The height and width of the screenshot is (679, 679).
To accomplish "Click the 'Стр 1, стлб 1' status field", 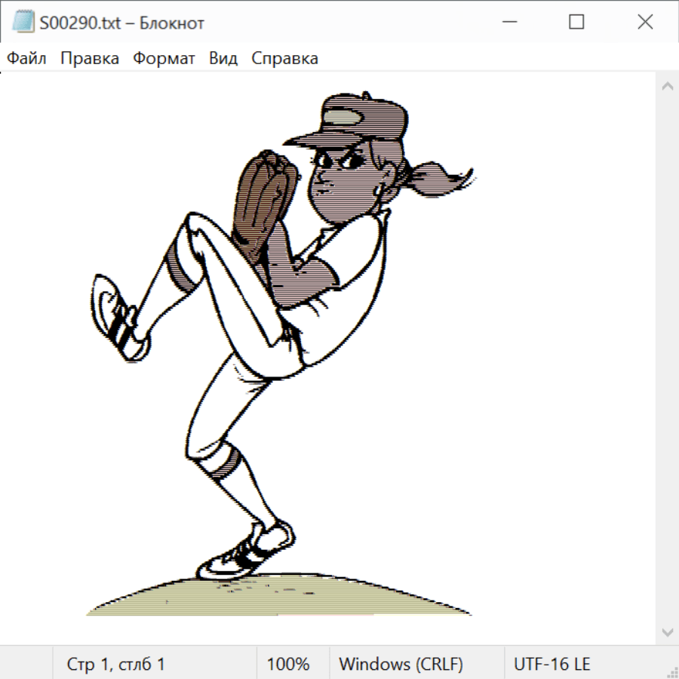I will click(x=116, y=665).
